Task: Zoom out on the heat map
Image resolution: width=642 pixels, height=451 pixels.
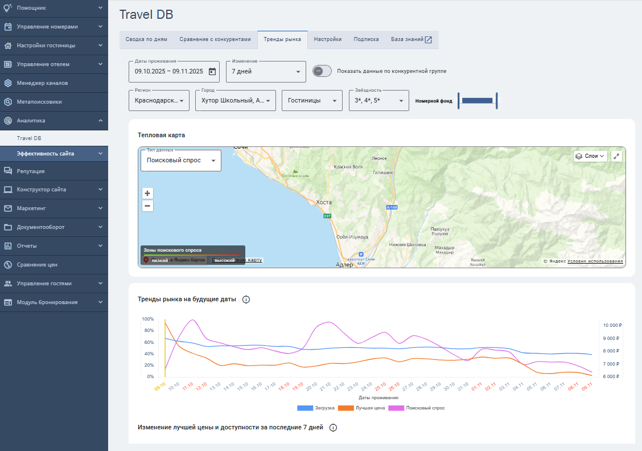Action: [147, 206]
